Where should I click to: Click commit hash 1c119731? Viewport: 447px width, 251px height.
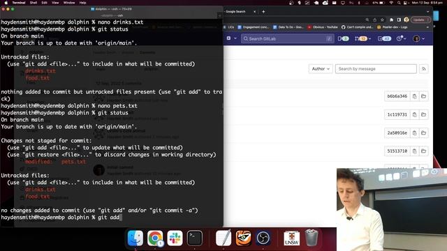coord(397,114)
